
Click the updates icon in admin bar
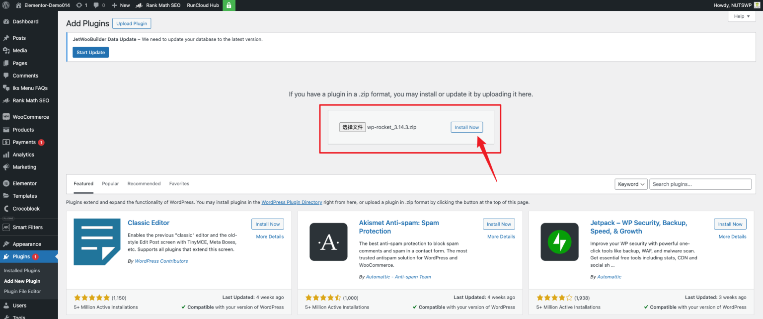click(79, 5)
